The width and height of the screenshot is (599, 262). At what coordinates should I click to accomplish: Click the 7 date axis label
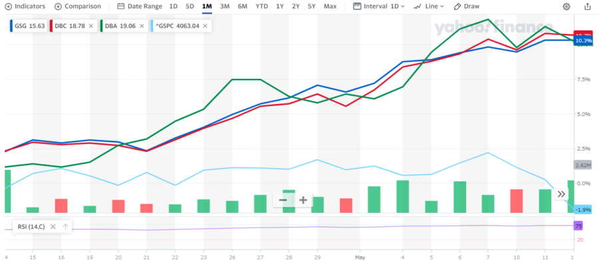pyautogui.click(x=489, y=257)
